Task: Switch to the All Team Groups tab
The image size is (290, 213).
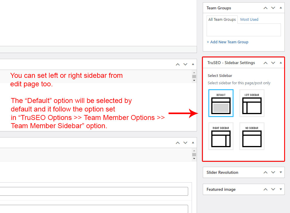Action: coord(222,20)
